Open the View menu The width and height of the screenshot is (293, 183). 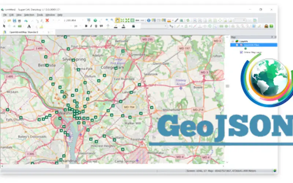[19, 15]
